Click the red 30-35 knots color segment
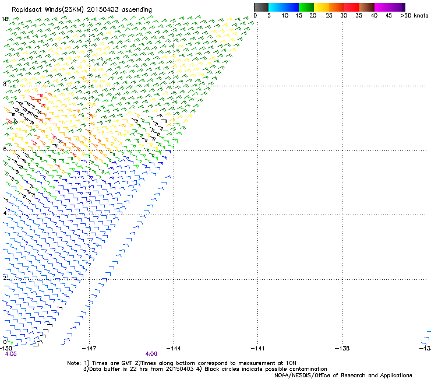The image size is (431, 379). [352, 7]
